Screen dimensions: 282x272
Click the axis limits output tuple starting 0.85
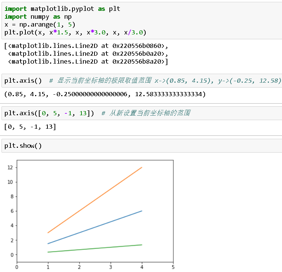coord(105,94)
